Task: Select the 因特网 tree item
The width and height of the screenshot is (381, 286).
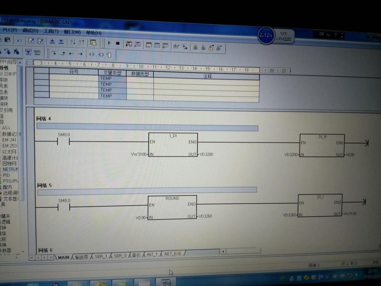Action: 10,164
